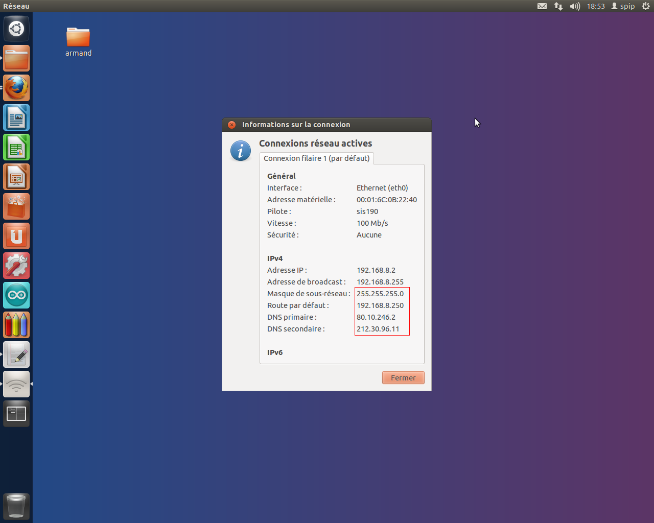Open the Trash in the launcher
The width and height of the screenshot is (654, 523).
[16, 506]
